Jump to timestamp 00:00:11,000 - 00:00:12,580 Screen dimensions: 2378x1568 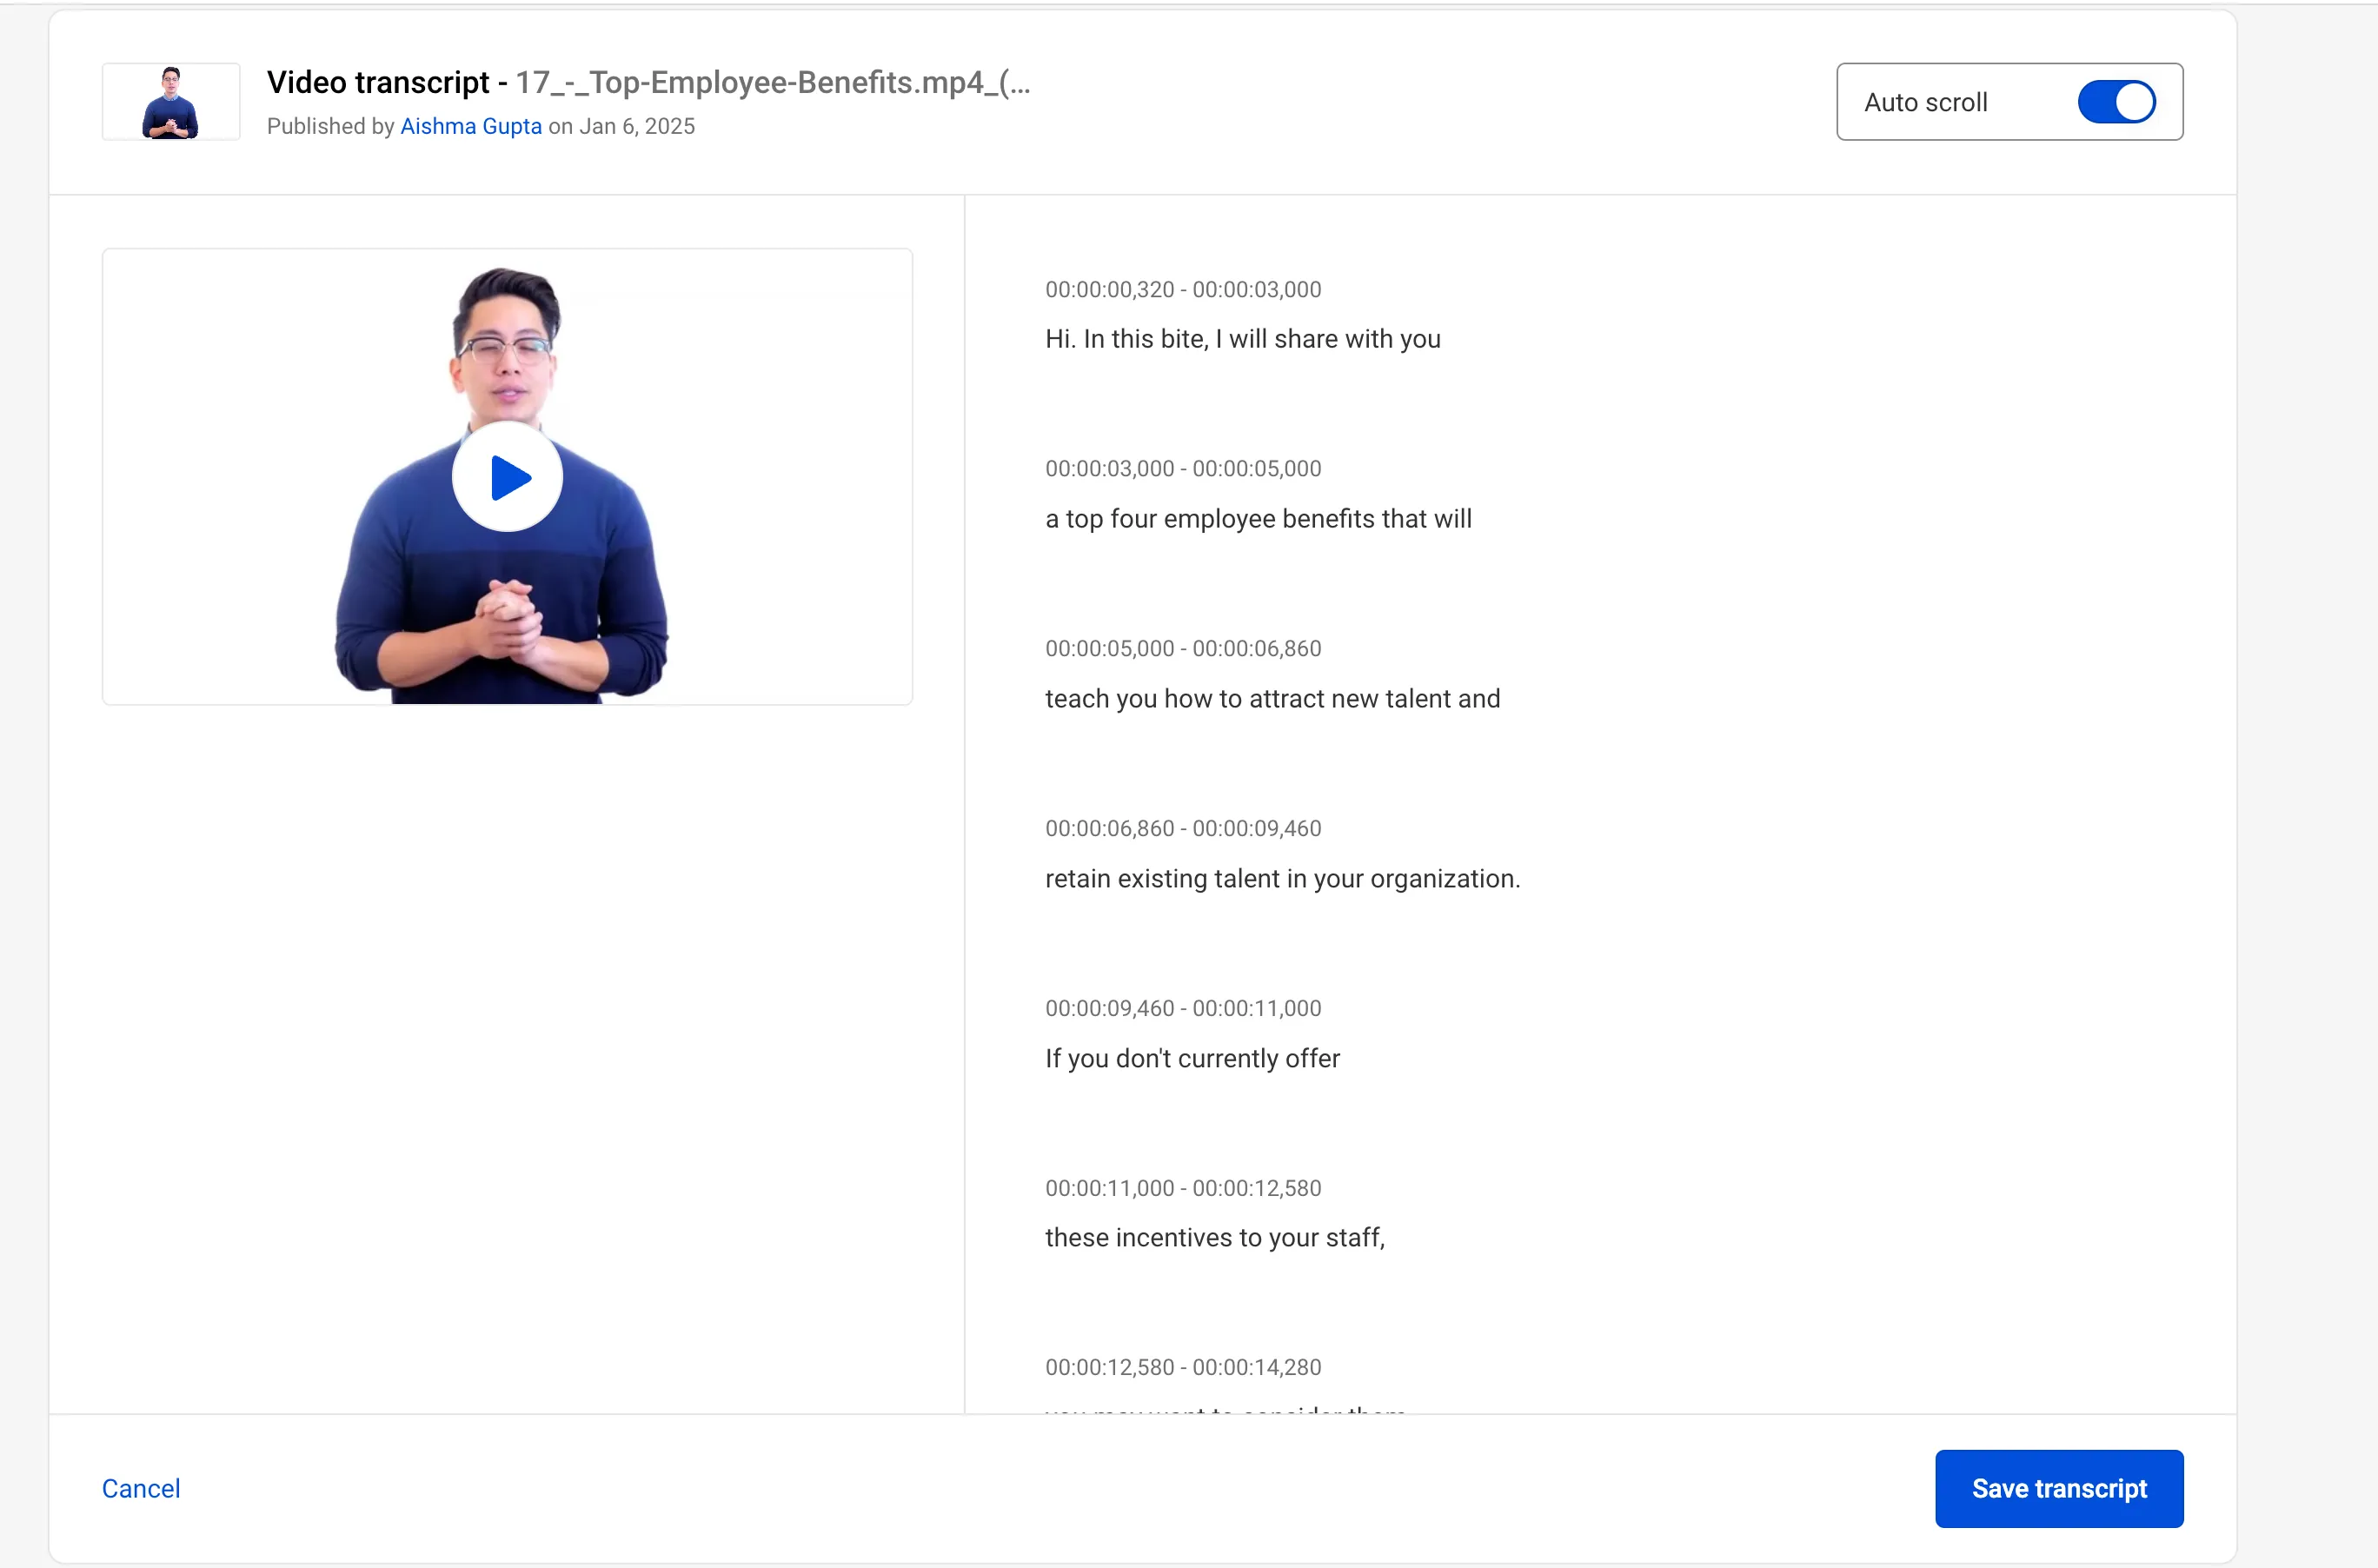(x=1183, y=1188)
